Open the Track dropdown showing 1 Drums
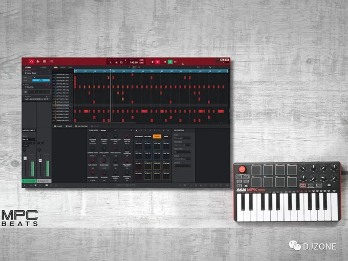This screenshot has height=261, width=348. [x=37, y=87]
